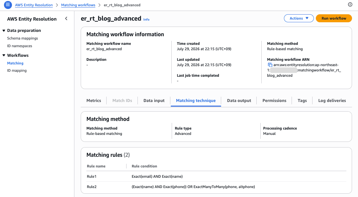This screenshot has height=197, width=358.
Task: Go to Matching workflows breadcrumb
Action: [x=78, y=5]
